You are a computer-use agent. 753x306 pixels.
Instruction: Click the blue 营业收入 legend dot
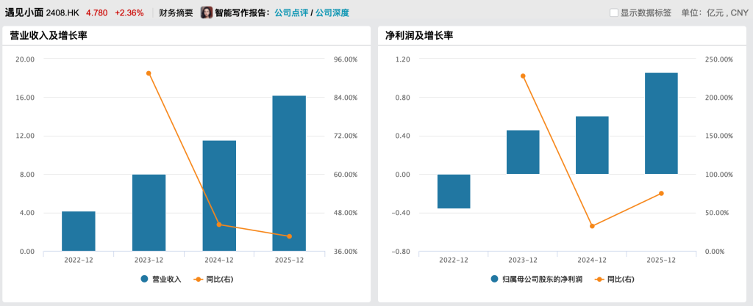point(144,279)
